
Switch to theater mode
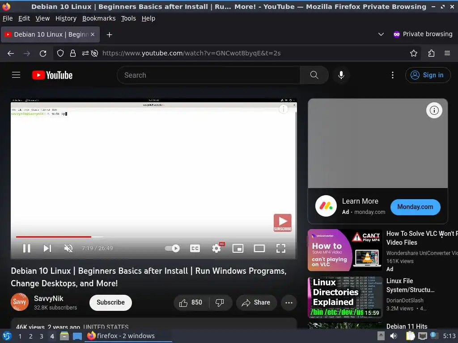coord(259,248)
